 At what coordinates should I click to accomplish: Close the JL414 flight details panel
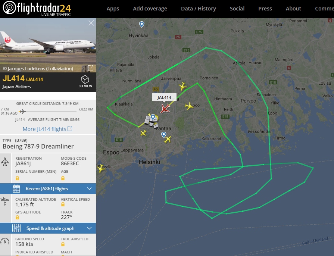[x=91, y=23]
